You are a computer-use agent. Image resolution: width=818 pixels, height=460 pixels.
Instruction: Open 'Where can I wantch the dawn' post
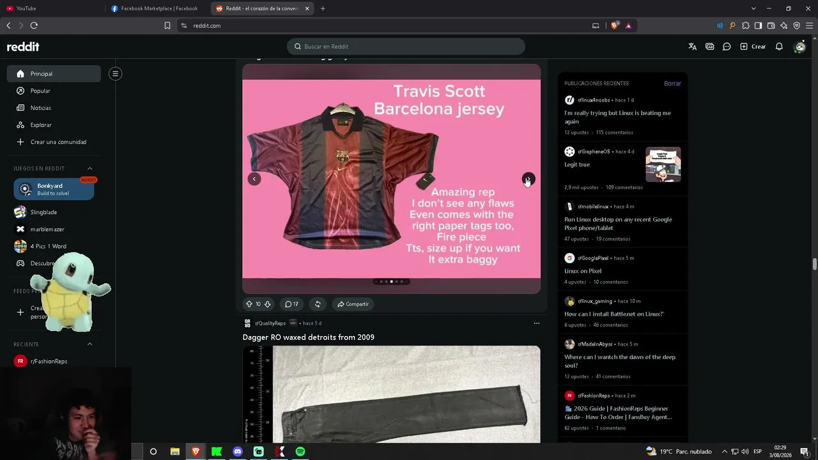(x=620, y=361)
